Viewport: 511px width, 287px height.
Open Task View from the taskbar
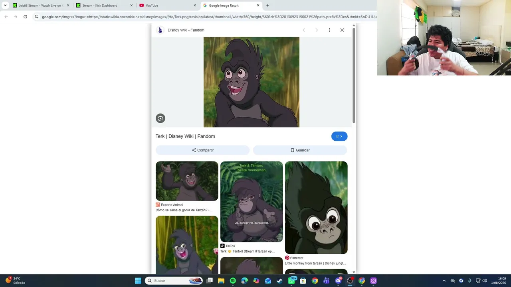(210, 281)
